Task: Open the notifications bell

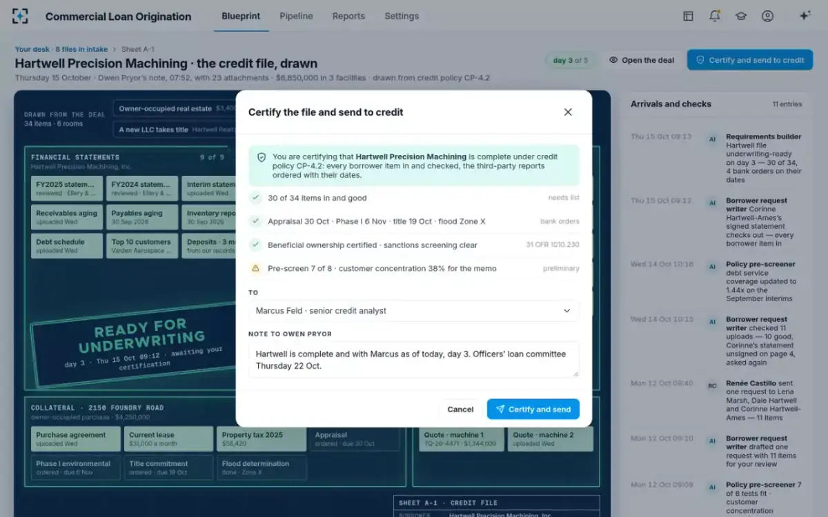Action: [x=714, y=16]
